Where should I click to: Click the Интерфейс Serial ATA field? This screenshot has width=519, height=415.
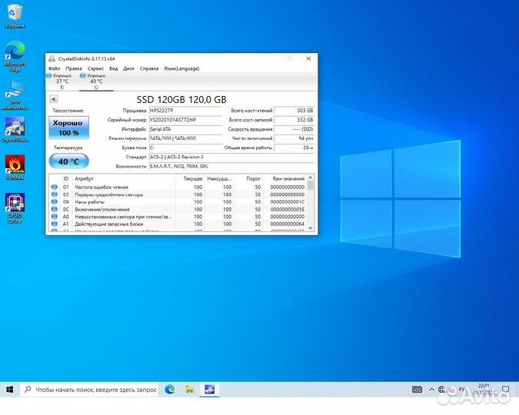[x=185, y=129]
